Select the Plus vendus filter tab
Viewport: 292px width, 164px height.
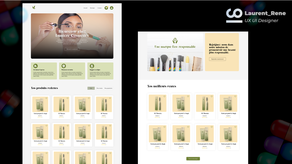(x=100, y=88)
